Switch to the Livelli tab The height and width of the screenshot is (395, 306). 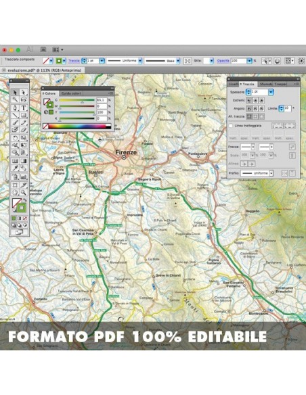(x=233, y=84)
